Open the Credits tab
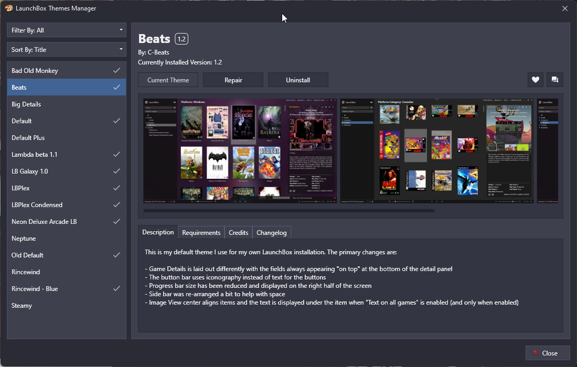Image resolution: width=577 pixels, height=367 pixels. 239,233
